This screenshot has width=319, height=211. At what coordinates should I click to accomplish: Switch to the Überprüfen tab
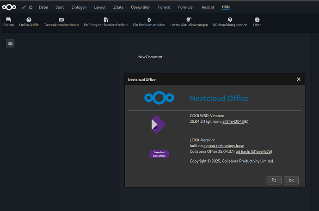(141, 7)
